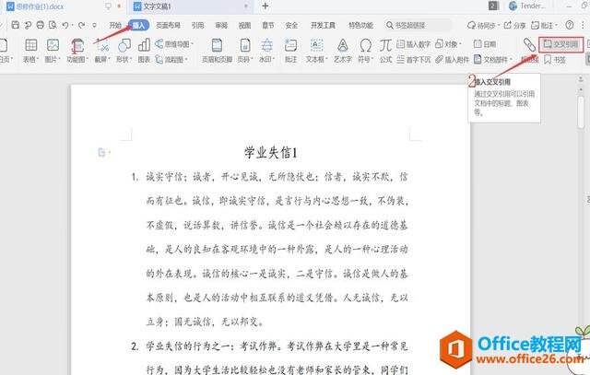The image size is (590, 375).
Task: Insert a hyperlink (超链接)
Action: [x=529, y=51]
